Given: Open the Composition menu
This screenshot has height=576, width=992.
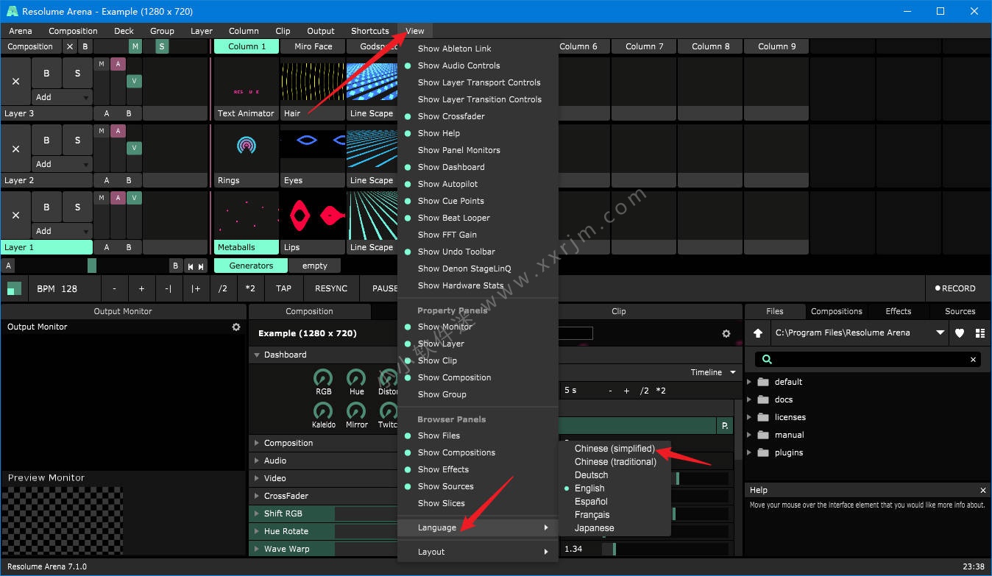Looking at the screenshot, I should click(x=73, y=31).
